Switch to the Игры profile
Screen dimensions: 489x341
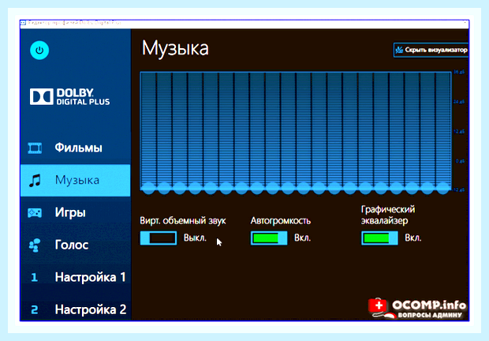pyautogui.click(x=75, y=213)
